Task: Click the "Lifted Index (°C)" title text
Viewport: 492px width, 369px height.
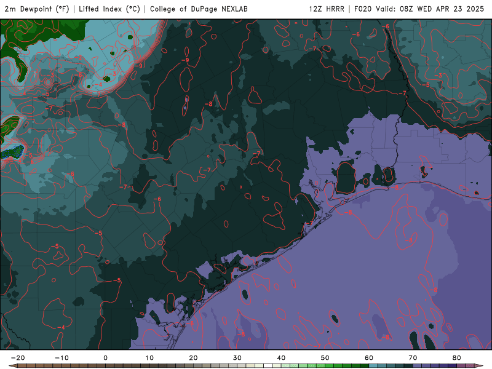Action: tap(109, 9)
